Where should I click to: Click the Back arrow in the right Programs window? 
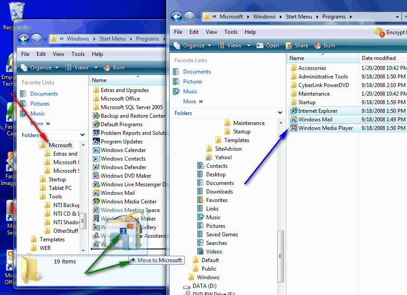[177, 17]
